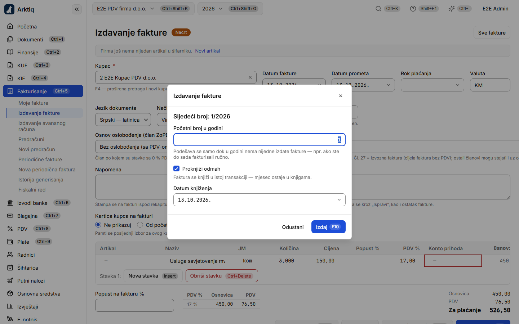This screenshot has height=324, width=519.
Task: Click the sparkle assistant icon
Action: point(452,9)
